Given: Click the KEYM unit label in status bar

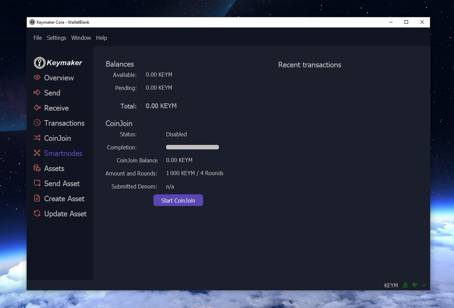Looking at the screenshot, I should 391,285.
